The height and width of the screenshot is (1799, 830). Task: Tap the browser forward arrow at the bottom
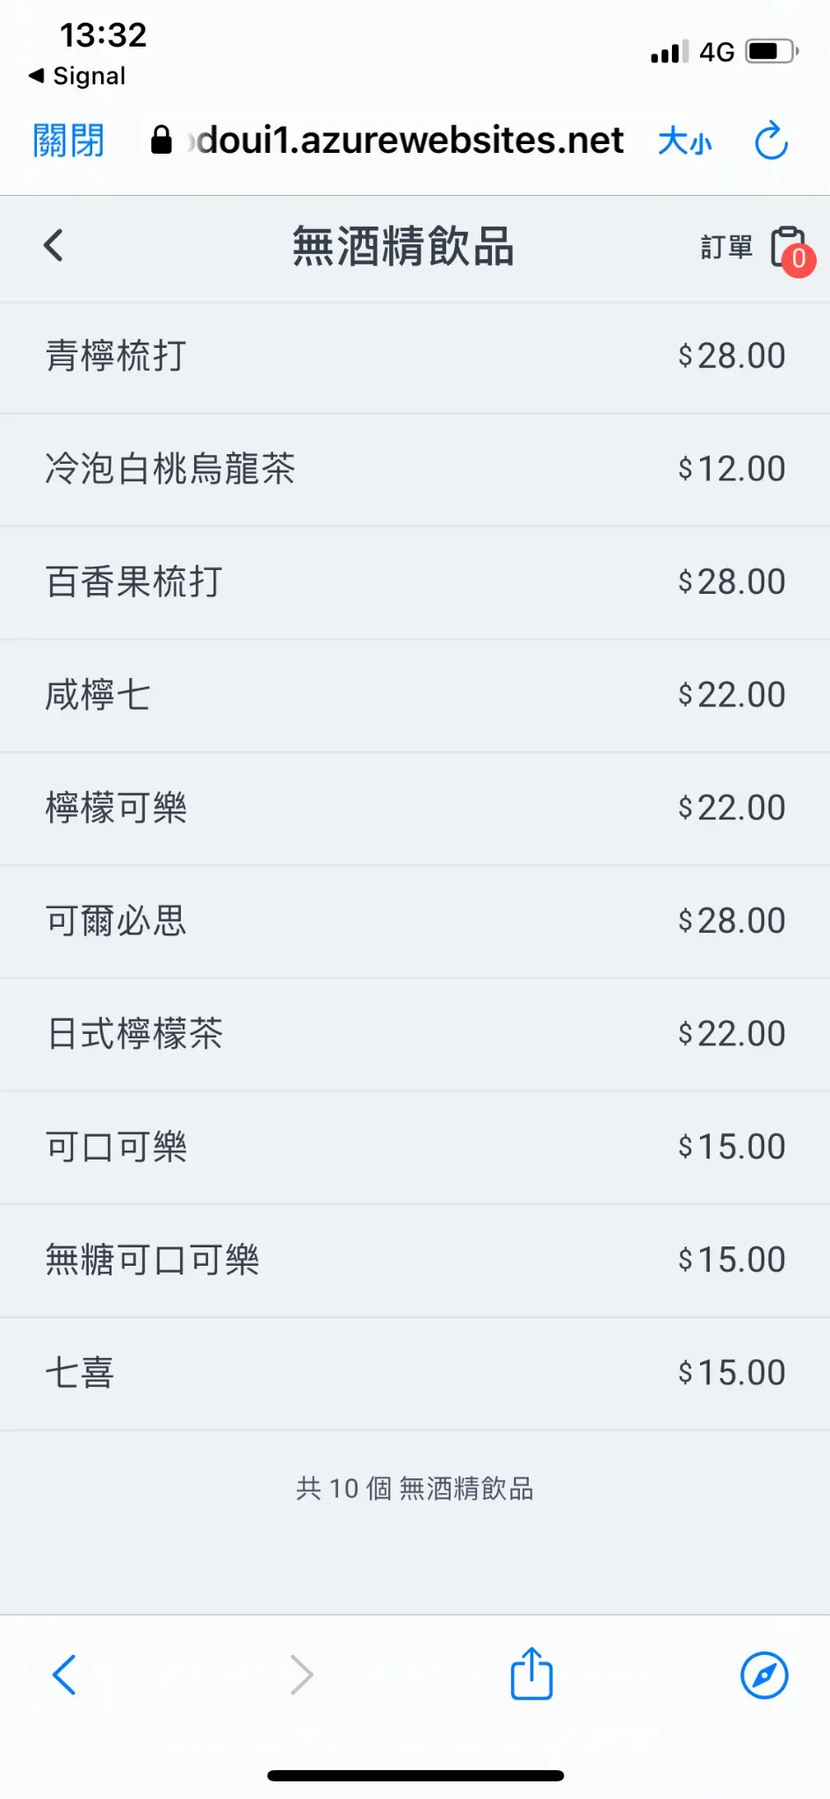(x=301, y=1674)
